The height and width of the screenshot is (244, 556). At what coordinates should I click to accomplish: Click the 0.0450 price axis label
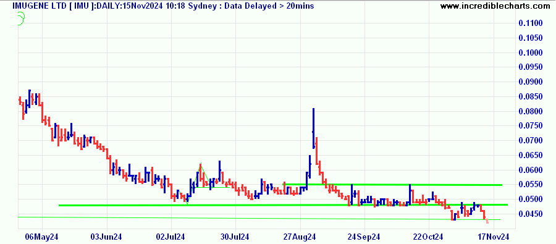point(531,214)
